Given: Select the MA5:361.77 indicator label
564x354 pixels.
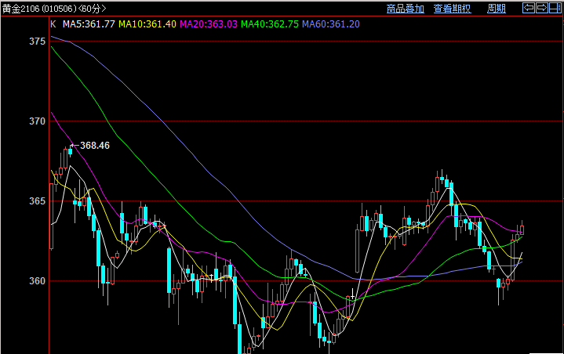Looking at the screenshot, I should [x=89, y=24].
